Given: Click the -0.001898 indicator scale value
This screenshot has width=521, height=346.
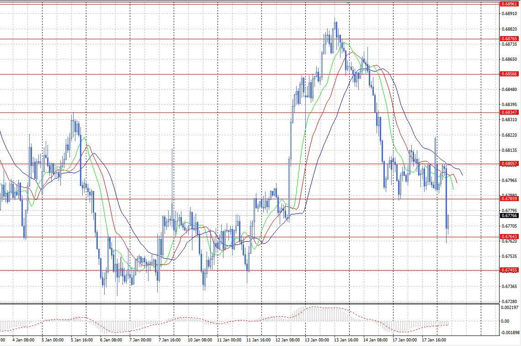Looking at the screenshot, I should coord(510,333).
